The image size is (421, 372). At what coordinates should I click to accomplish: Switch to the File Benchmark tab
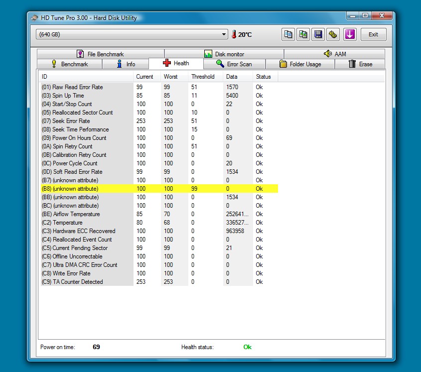[x=101, y=54]
